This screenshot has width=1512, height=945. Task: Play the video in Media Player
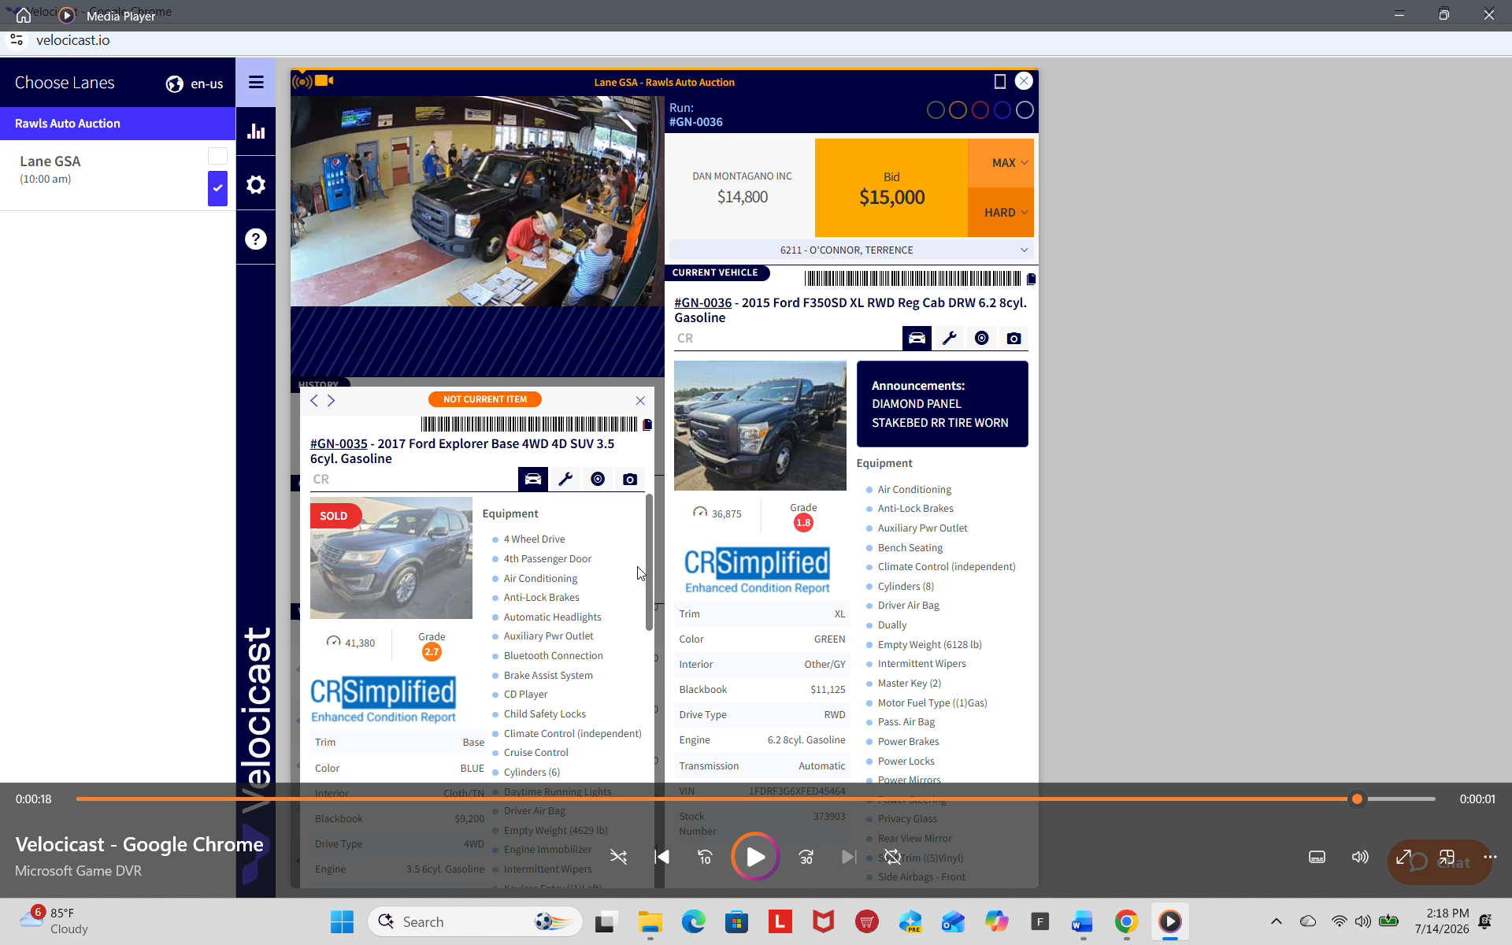[755, 856]
